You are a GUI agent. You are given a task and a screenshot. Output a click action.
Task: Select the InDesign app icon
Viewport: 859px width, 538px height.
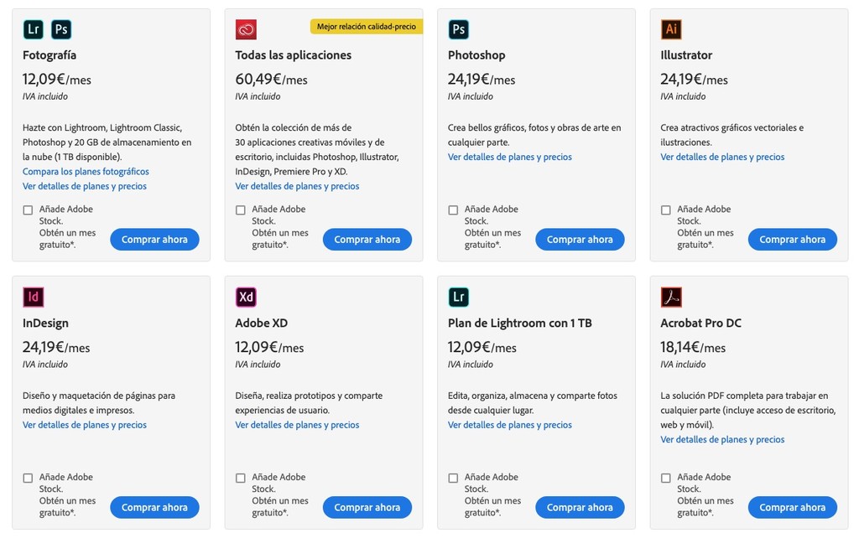click(x=33, y=297)
